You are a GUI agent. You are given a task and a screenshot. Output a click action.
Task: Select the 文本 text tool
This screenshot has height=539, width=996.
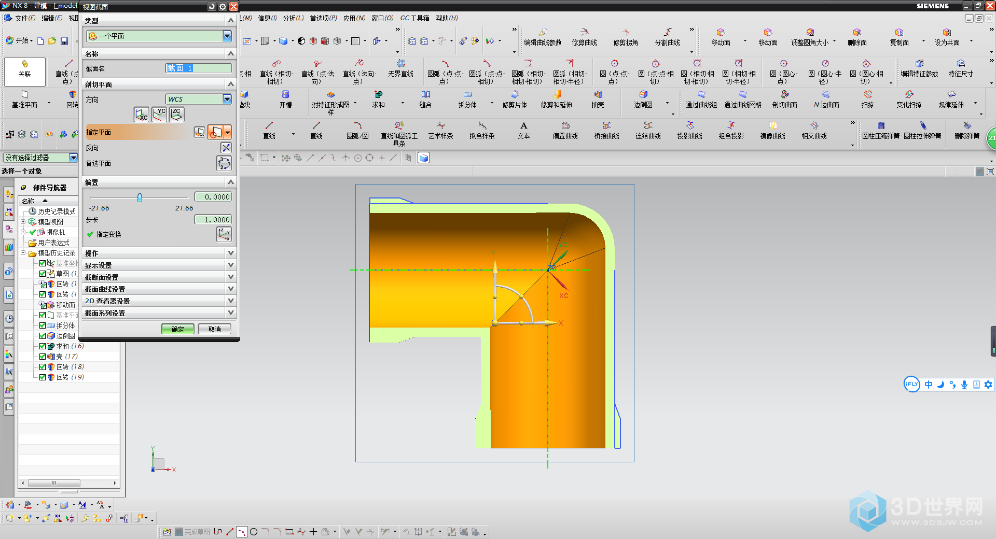(524, 130)
